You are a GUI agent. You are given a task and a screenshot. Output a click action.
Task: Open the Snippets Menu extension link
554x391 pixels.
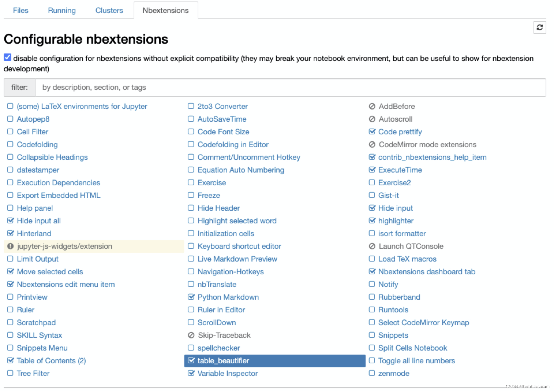[42, 348]
